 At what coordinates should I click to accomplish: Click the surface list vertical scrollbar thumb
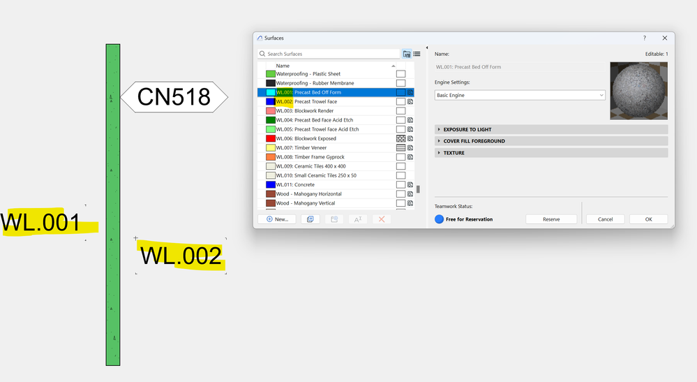(x=418, y=189)
